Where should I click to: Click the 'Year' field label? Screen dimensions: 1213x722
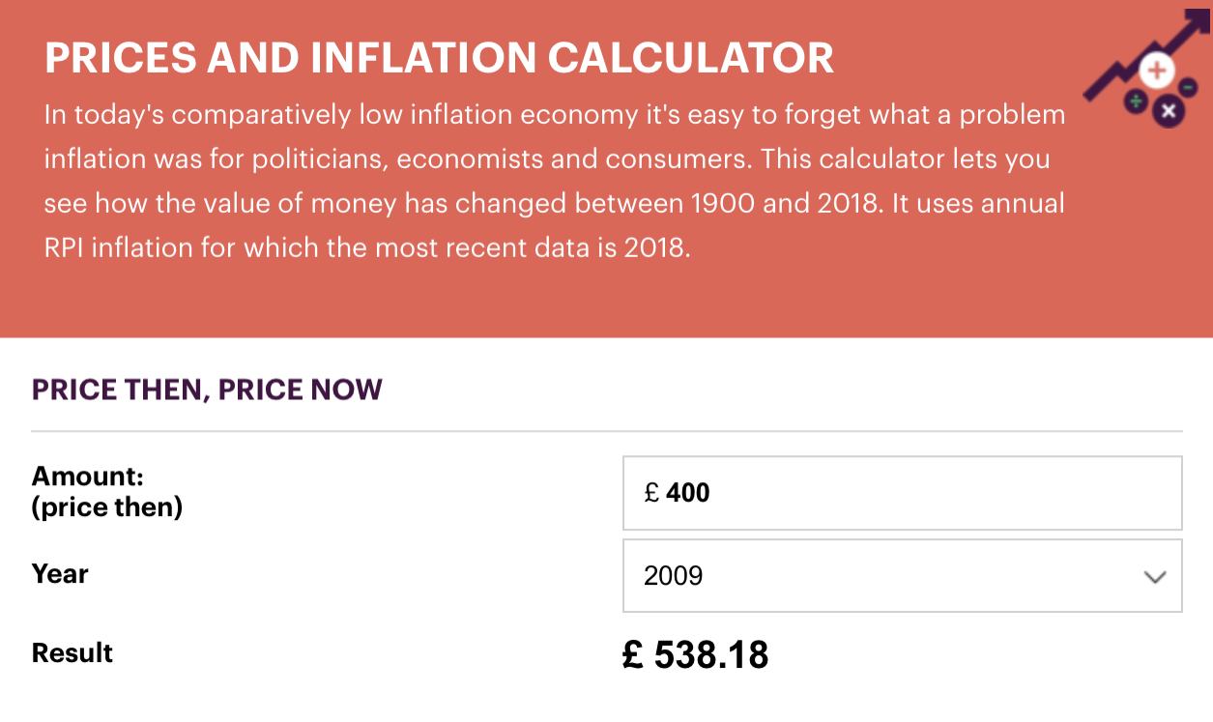coord(60,574)
